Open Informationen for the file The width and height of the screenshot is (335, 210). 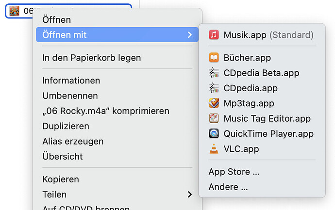coord(71,81)
